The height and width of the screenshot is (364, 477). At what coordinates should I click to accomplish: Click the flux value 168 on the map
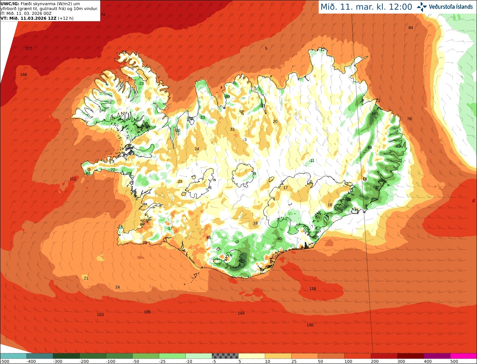23,75
